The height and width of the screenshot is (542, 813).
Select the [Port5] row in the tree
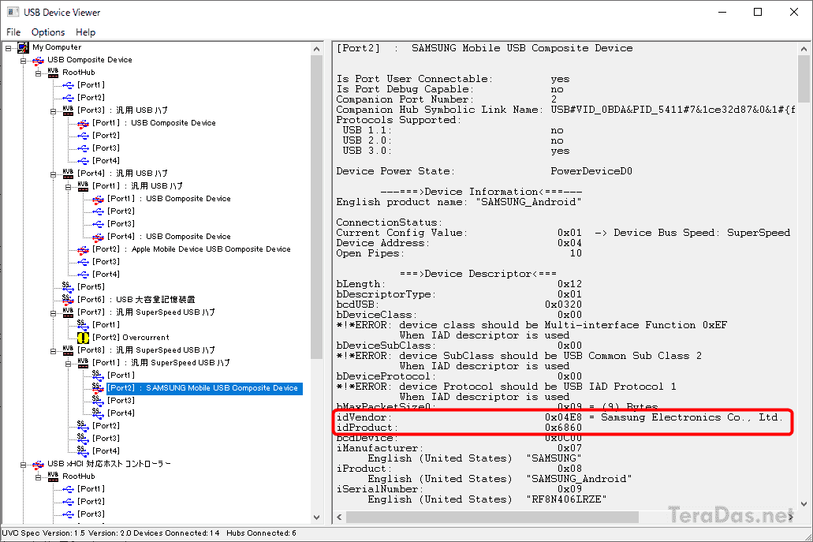[x=91, y=287]
